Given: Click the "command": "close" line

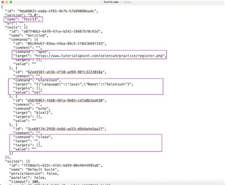Looking at the screenshot, I should pos(33,137).
